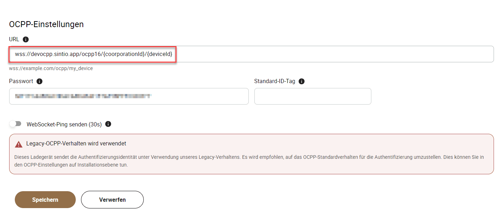Image resolution: width=501 pixels, height=219 pixels.
Task: Click the Legacy-OCPP-Verhalten wird verwendet title
Action: point(76,144)
